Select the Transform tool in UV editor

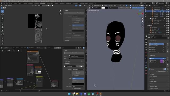tap(2, 27)
